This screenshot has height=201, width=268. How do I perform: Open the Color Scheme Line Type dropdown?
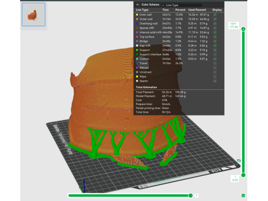[181, 5]
